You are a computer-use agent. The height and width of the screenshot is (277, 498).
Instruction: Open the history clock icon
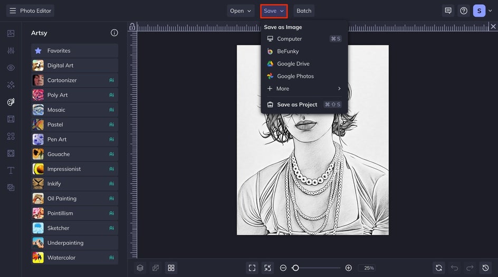(486, 268)
